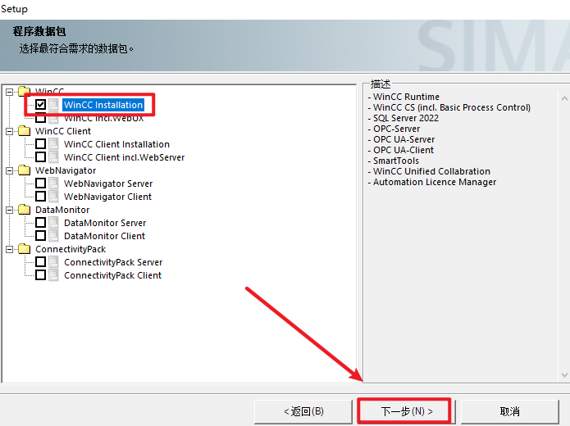Click package icon beside WebNavigator Server

click(53, 184)
